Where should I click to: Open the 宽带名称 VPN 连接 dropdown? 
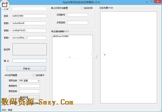(30, 81)
